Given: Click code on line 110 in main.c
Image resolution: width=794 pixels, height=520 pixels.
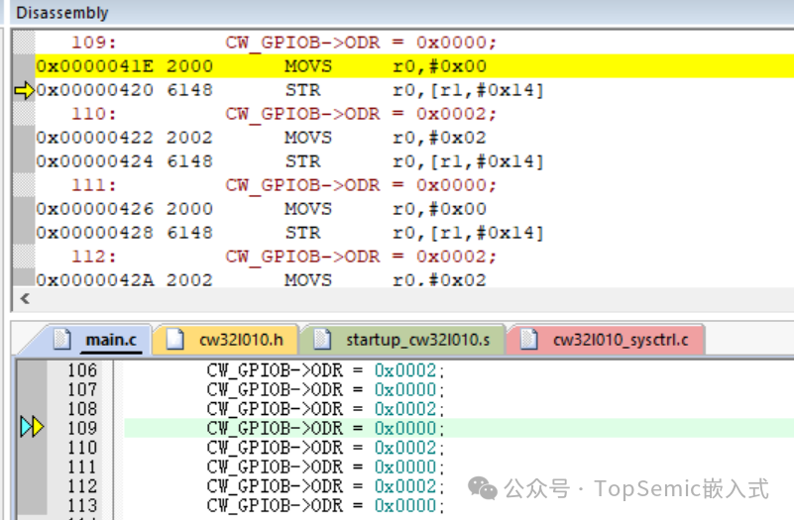Looking at the screenshot, I should point(325,448).
